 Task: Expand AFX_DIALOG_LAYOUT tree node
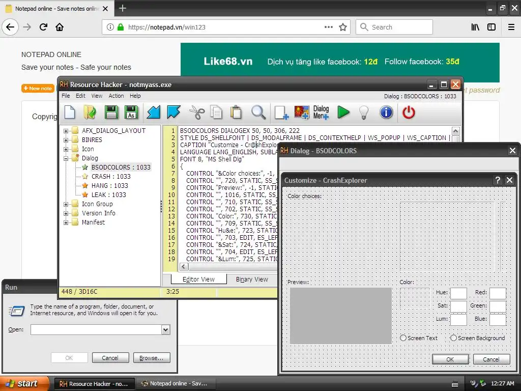(66, 131)
